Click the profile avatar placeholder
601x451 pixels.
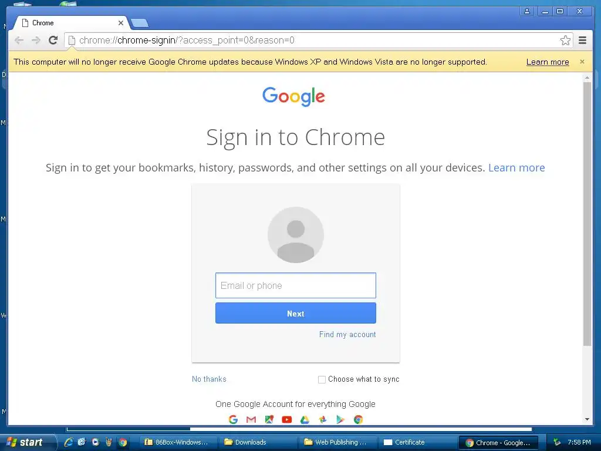pos(296,235)
